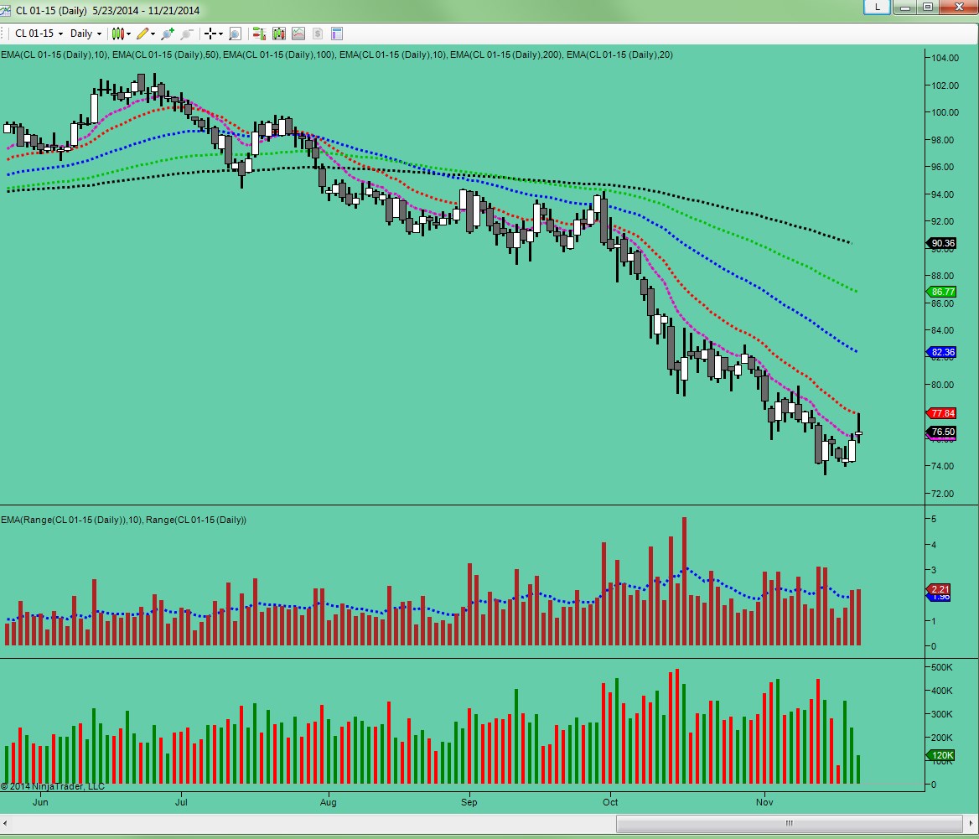This screenshot has width=979, height=839.
Task: Select the black 76.50 last price marker
Action: tap(941, 432)
